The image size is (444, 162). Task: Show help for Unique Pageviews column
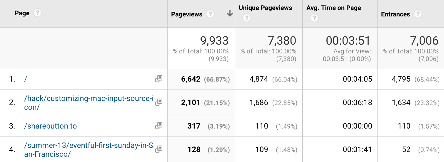click(x=246, y=18)
